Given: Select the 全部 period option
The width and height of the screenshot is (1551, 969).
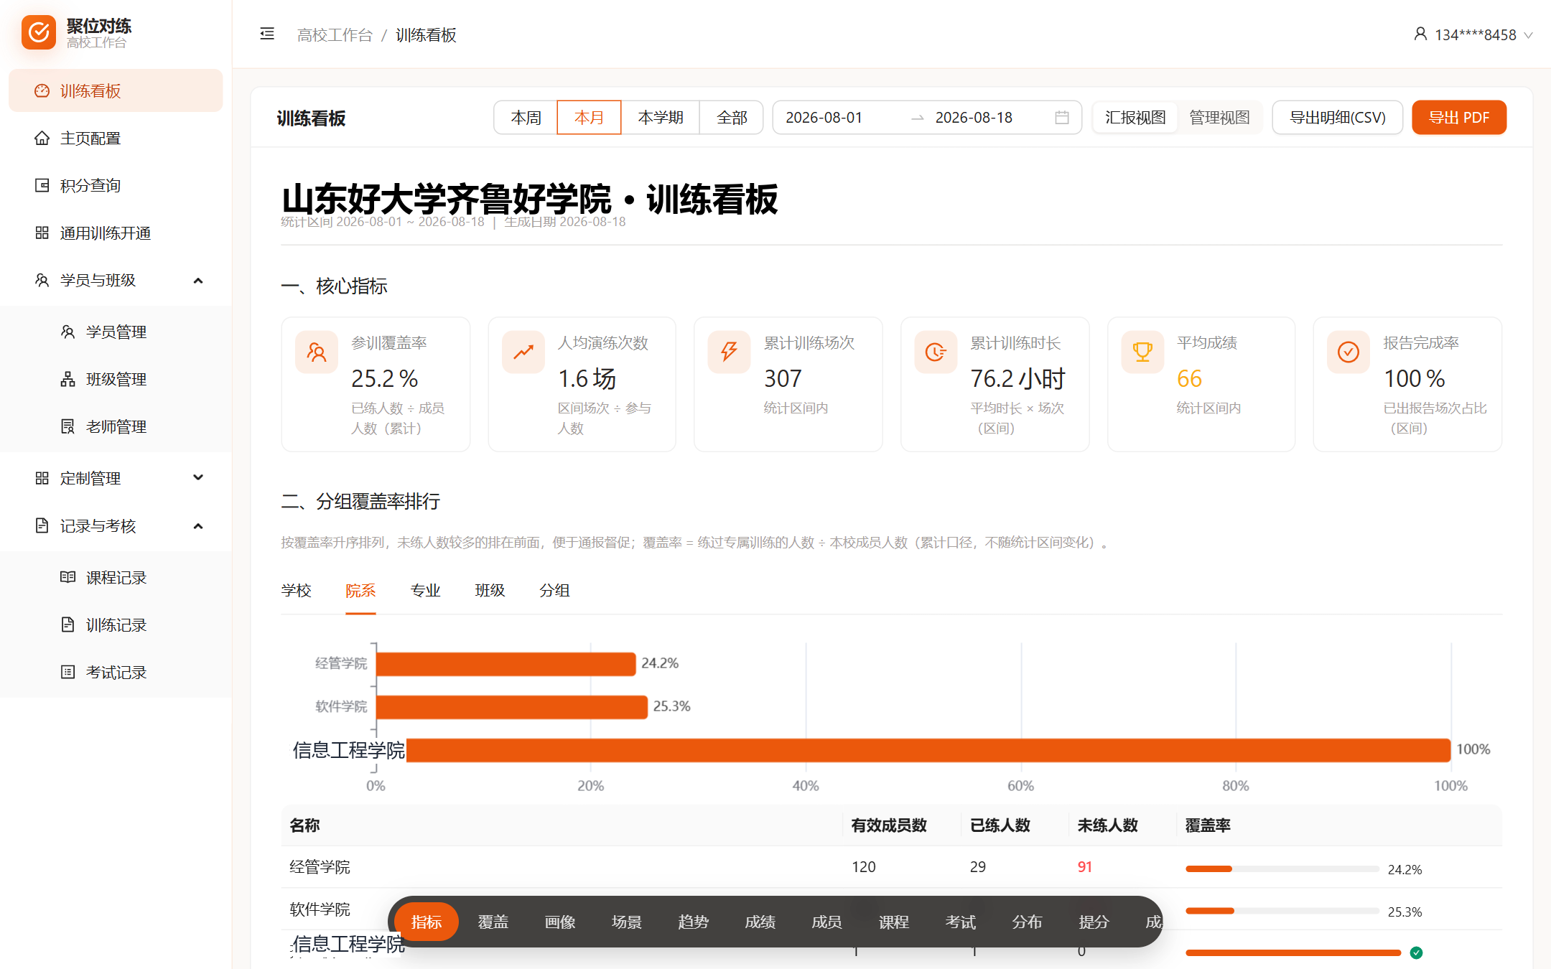Looking at the screenshot, I should coord(732,118).
